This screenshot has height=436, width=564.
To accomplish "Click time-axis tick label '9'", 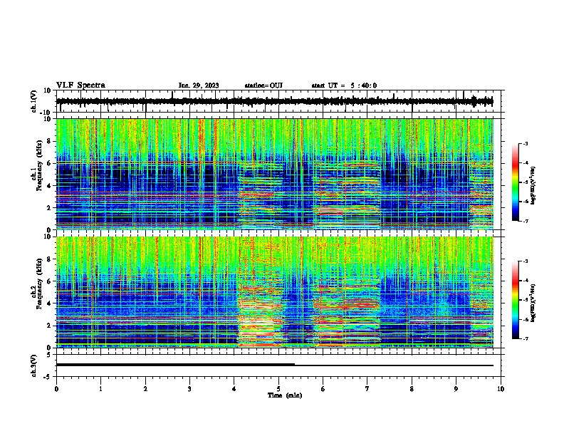I will [x=456, y=389].
